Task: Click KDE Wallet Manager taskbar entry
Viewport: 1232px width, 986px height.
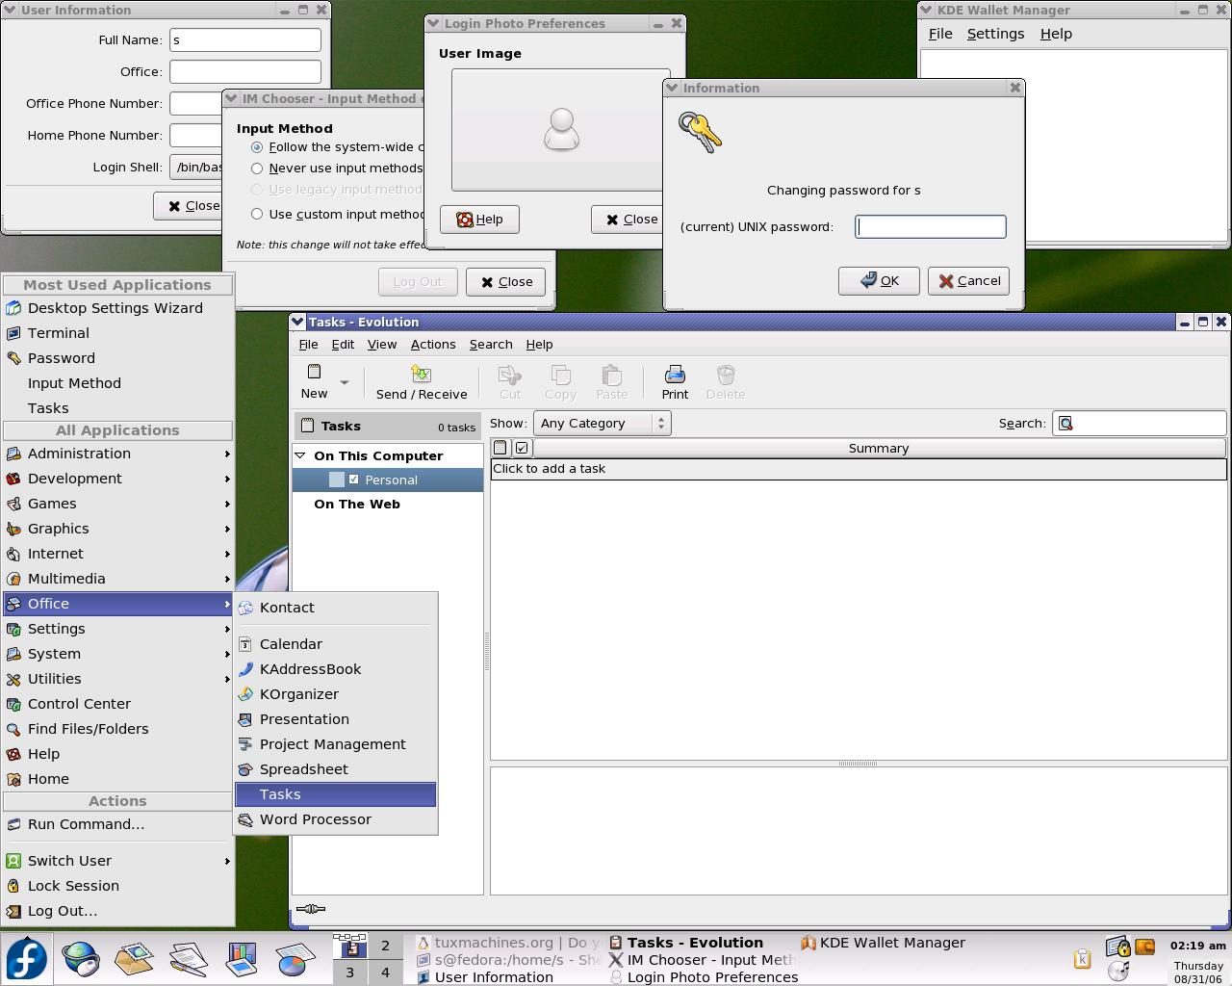Action: (x=883, y=943)
